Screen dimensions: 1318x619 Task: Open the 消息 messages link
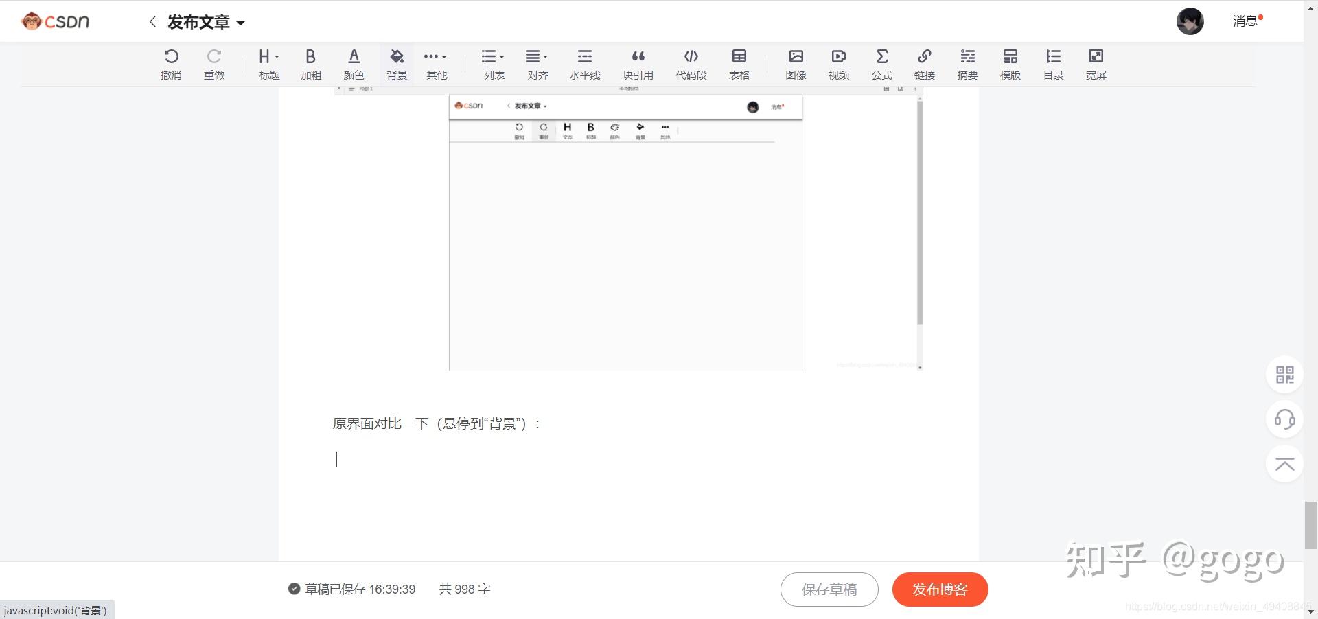point(1247,21)
